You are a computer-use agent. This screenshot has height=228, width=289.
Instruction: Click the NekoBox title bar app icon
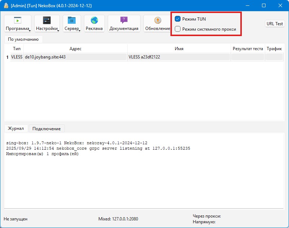point(6,5)
